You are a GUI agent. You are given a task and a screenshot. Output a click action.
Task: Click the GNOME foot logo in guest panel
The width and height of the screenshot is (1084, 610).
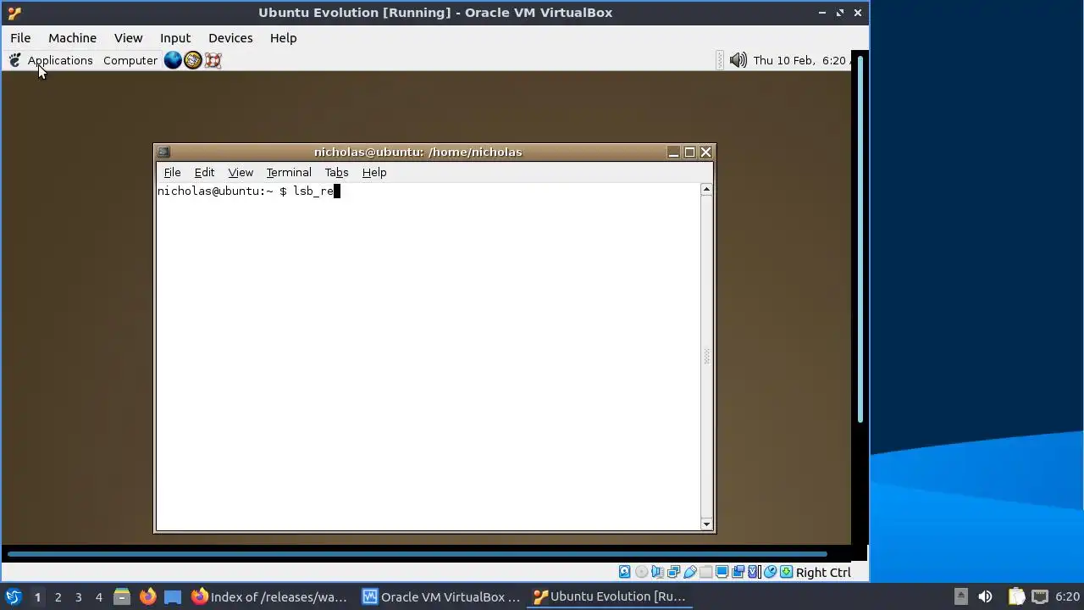click(x=14, y=60)
